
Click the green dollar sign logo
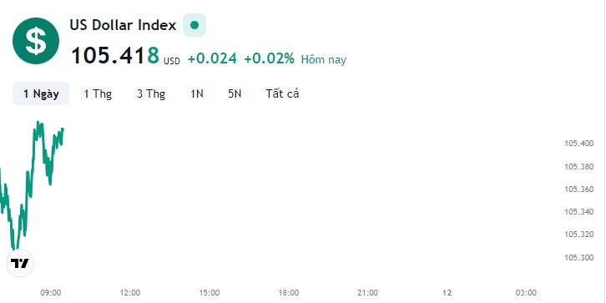36,41
